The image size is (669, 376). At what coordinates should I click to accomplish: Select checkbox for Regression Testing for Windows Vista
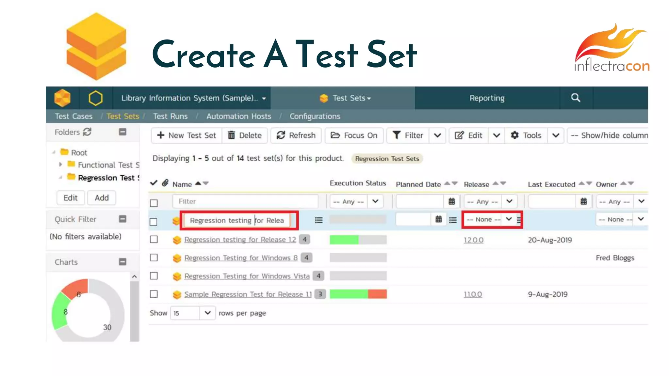[154, 276]
